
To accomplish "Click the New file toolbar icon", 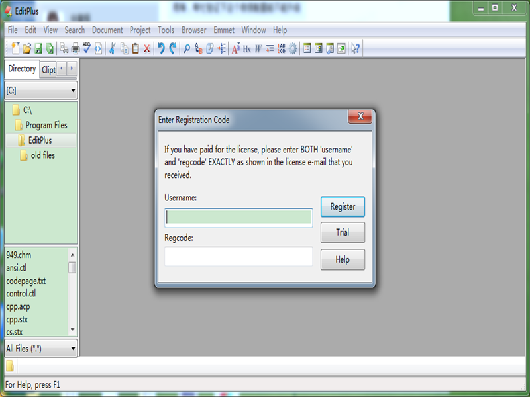I will click(x=15, y=48).
